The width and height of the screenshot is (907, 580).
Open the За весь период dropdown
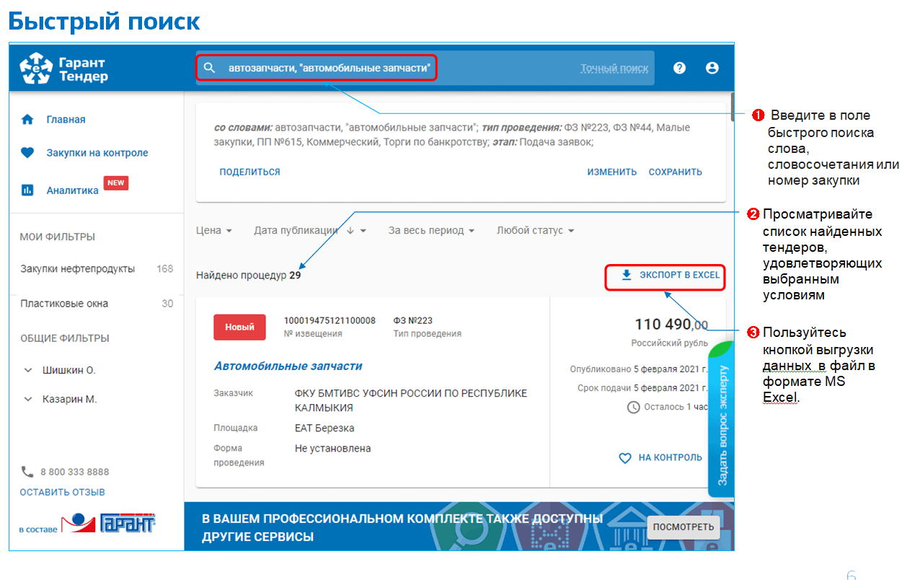tap(431, 231)
